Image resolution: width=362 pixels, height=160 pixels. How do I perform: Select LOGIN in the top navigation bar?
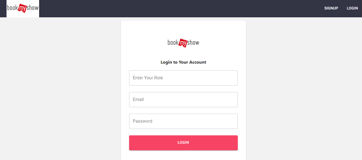(x=352, y=8)
